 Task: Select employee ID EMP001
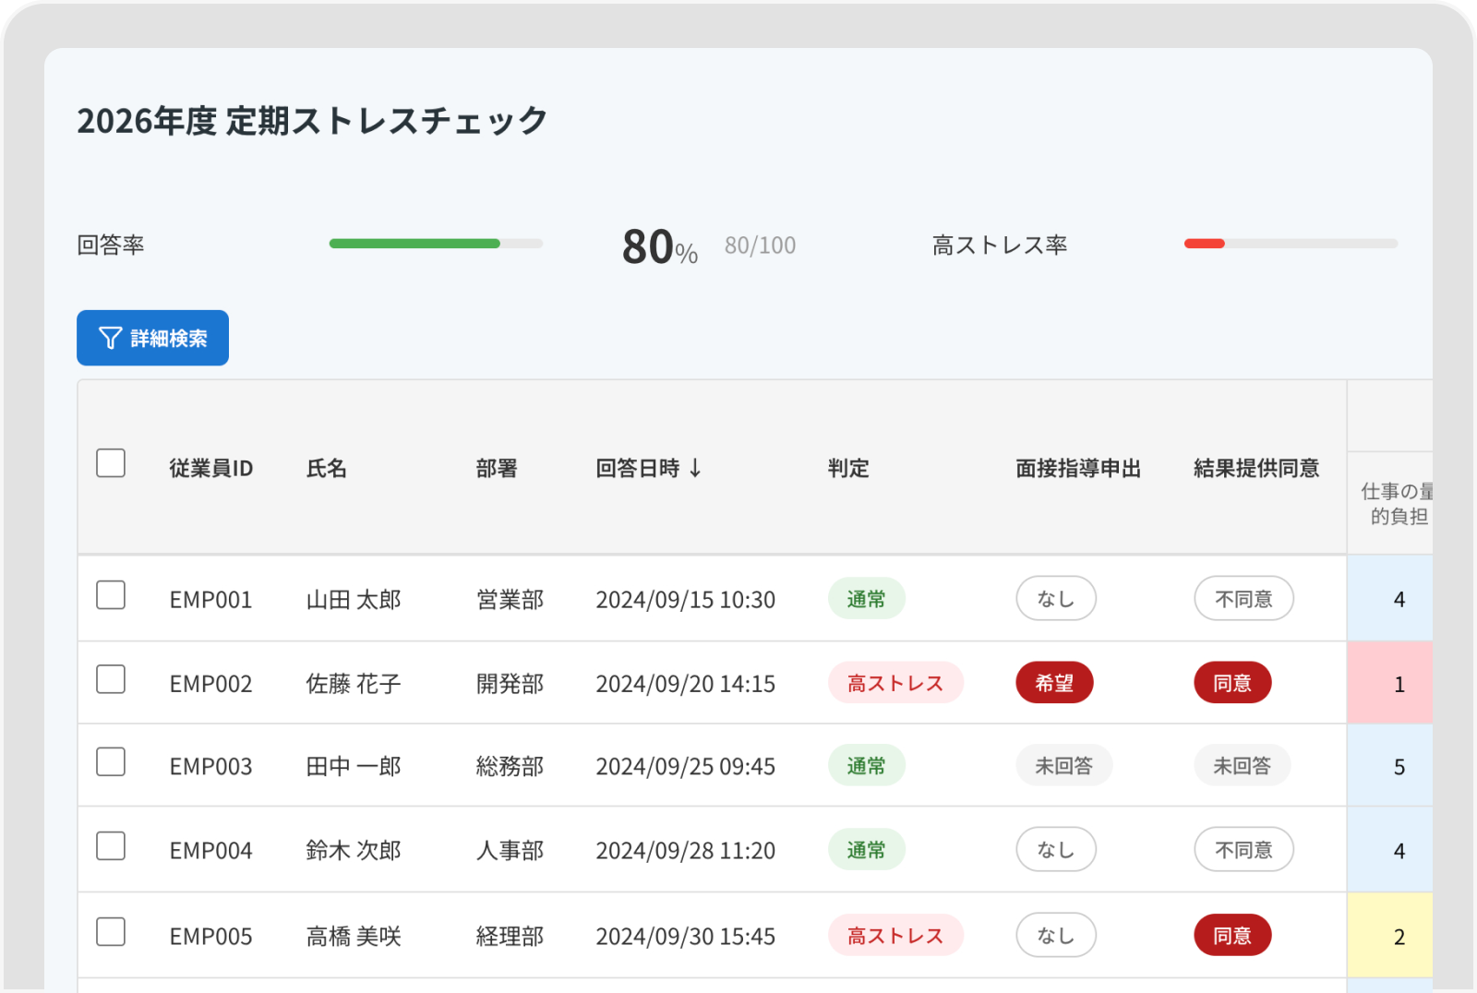[x=210, y=600]
